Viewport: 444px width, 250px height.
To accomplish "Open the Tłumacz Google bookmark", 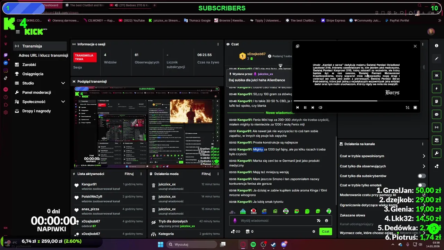I will (x=197, y=20).
